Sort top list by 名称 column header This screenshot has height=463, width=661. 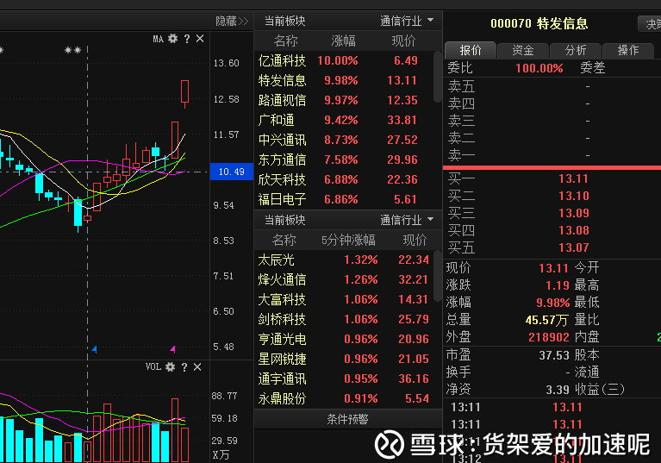tap(285, 41)
